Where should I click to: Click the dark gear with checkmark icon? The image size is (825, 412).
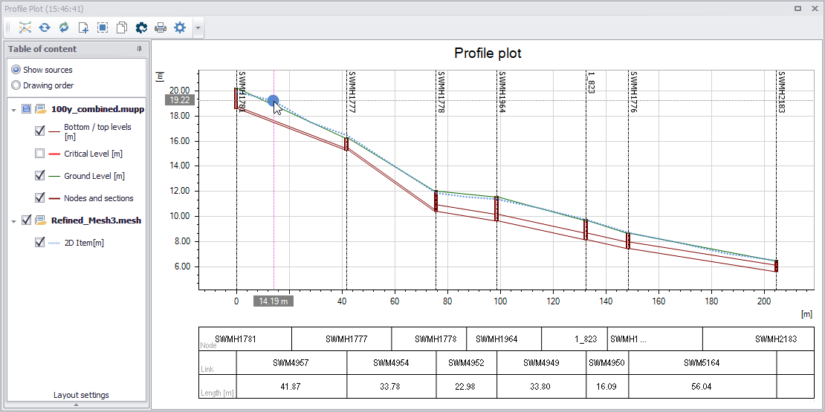coord(141,27)
